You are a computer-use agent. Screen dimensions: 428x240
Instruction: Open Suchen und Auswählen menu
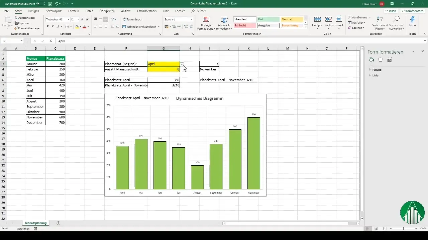pyautogui.click(x=397, y=23)
